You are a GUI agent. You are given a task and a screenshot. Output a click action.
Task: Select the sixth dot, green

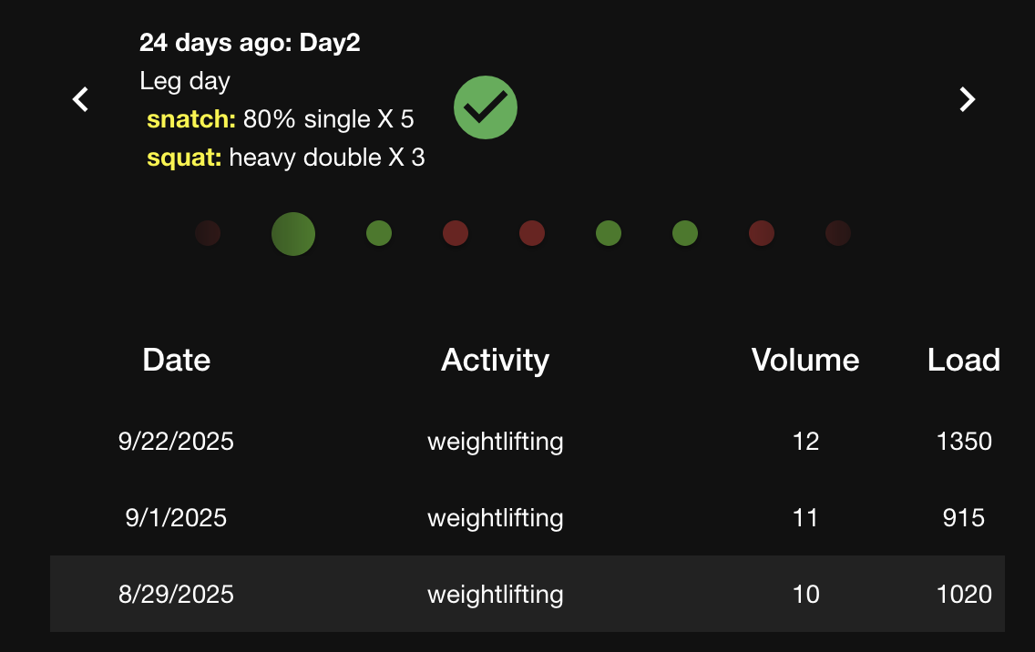(609, 233)
